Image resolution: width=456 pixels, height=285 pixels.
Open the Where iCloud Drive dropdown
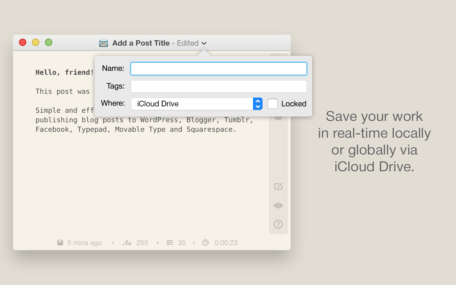[x=197, y=104]
